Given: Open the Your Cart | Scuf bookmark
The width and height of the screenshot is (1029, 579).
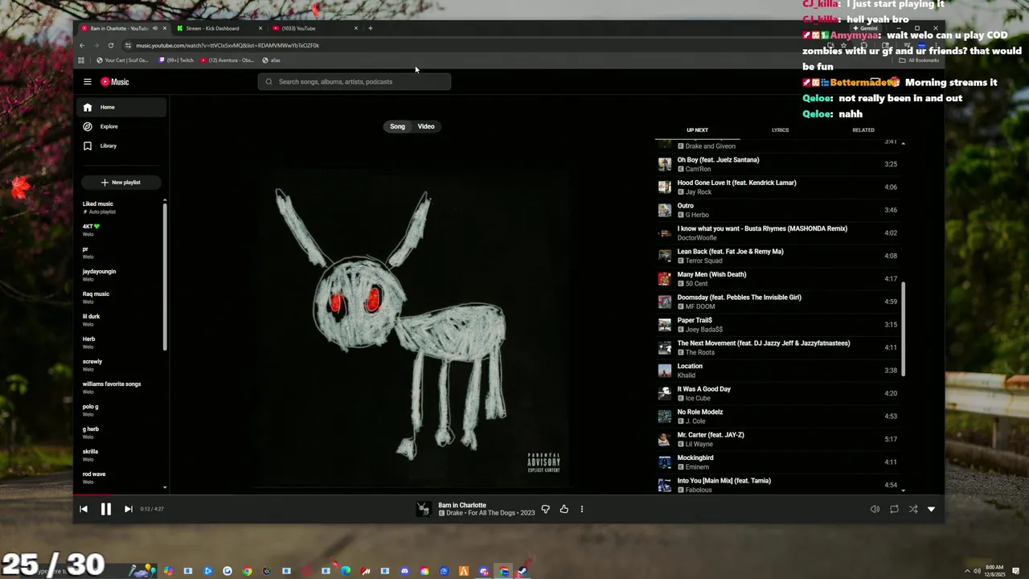Looking at the screenshot, I should (x=122, y=60).
